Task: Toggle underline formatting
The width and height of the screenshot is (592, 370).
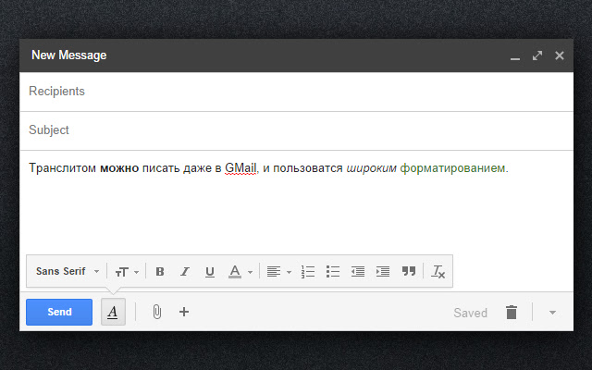Action: [210, 271]
